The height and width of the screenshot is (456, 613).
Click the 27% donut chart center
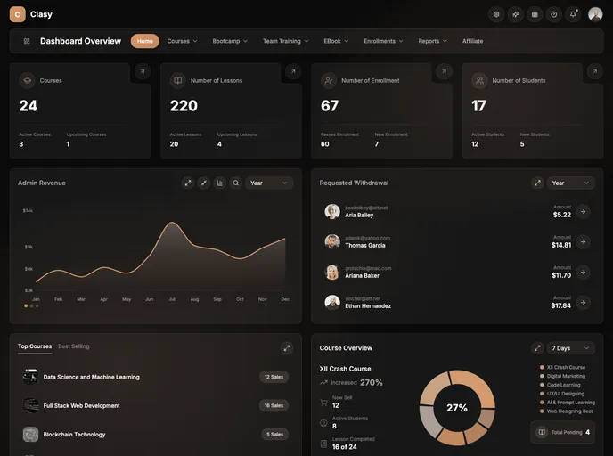pyautogui.click(x=457, y=408)
